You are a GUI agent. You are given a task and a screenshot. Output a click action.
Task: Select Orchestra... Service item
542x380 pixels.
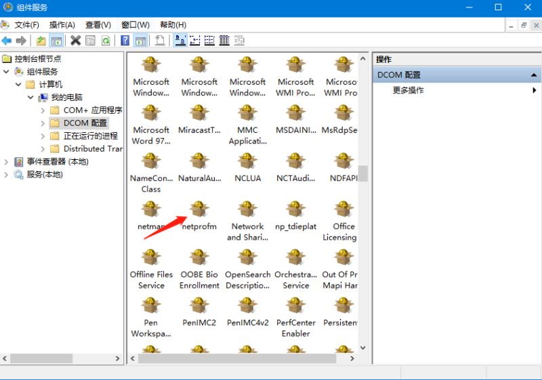point(295,270)
